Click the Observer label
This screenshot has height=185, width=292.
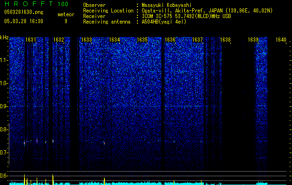(x=94, y=5)
